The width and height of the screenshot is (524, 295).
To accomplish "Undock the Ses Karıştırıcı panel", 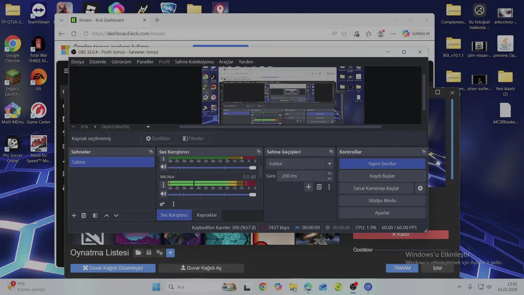I will click(259, 152).
